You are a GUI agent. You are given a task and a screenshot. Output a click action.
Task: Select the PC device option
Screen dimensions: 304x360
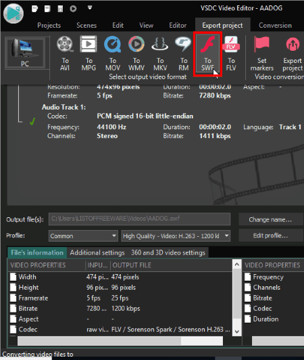tap(25, 53)
